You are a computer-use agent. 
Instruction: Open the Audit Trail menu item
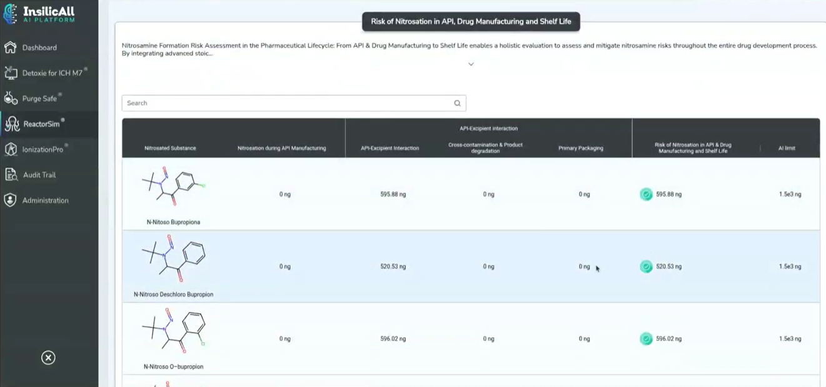(x=39, y=175)
